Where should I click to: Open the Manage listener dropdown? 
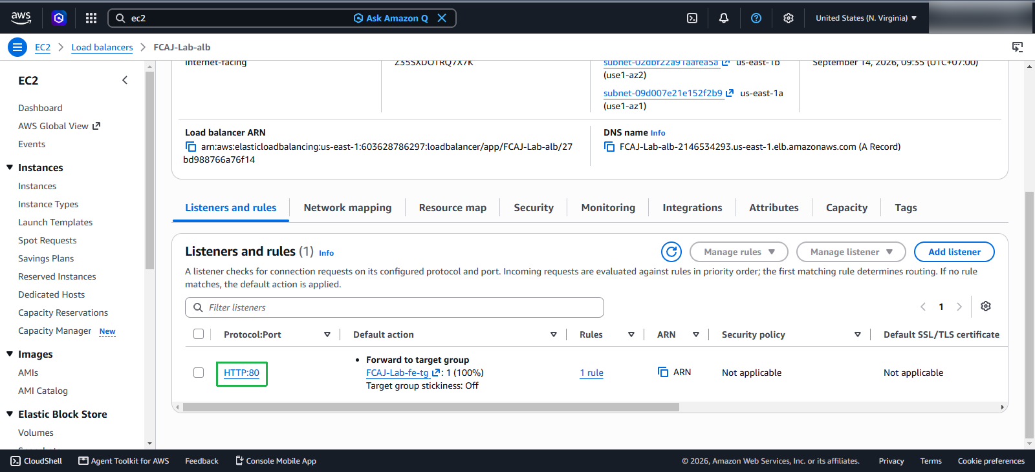(x=851, y=252)
